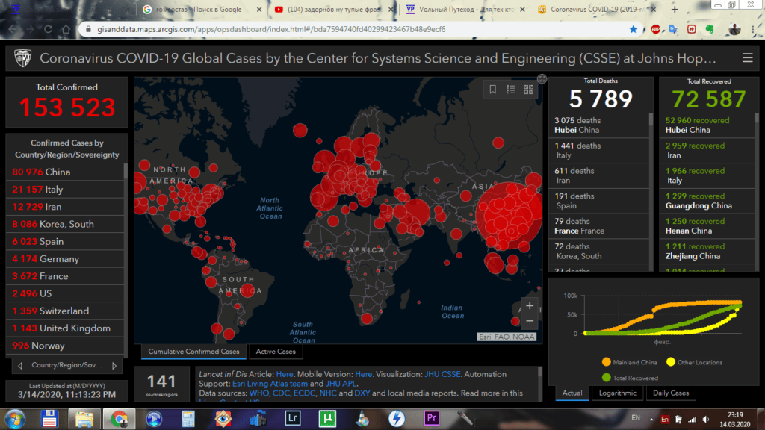Switch chart to Actual tab

[572, 393]
